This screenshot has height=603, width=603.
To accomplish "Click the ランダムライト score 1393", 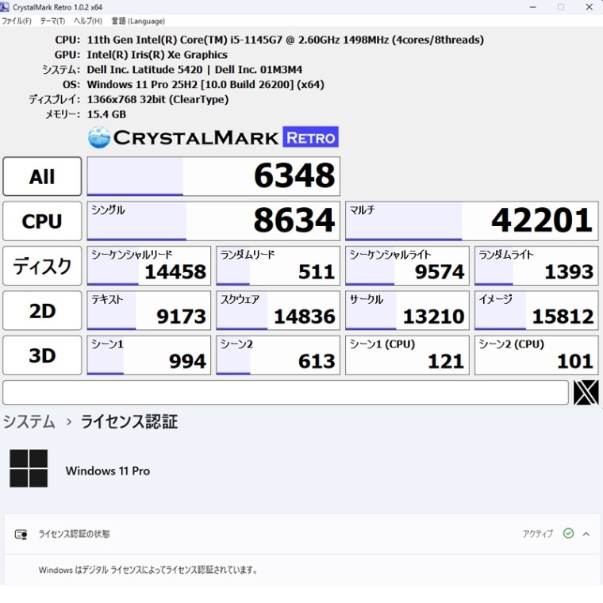I will [x=536, y=266].
